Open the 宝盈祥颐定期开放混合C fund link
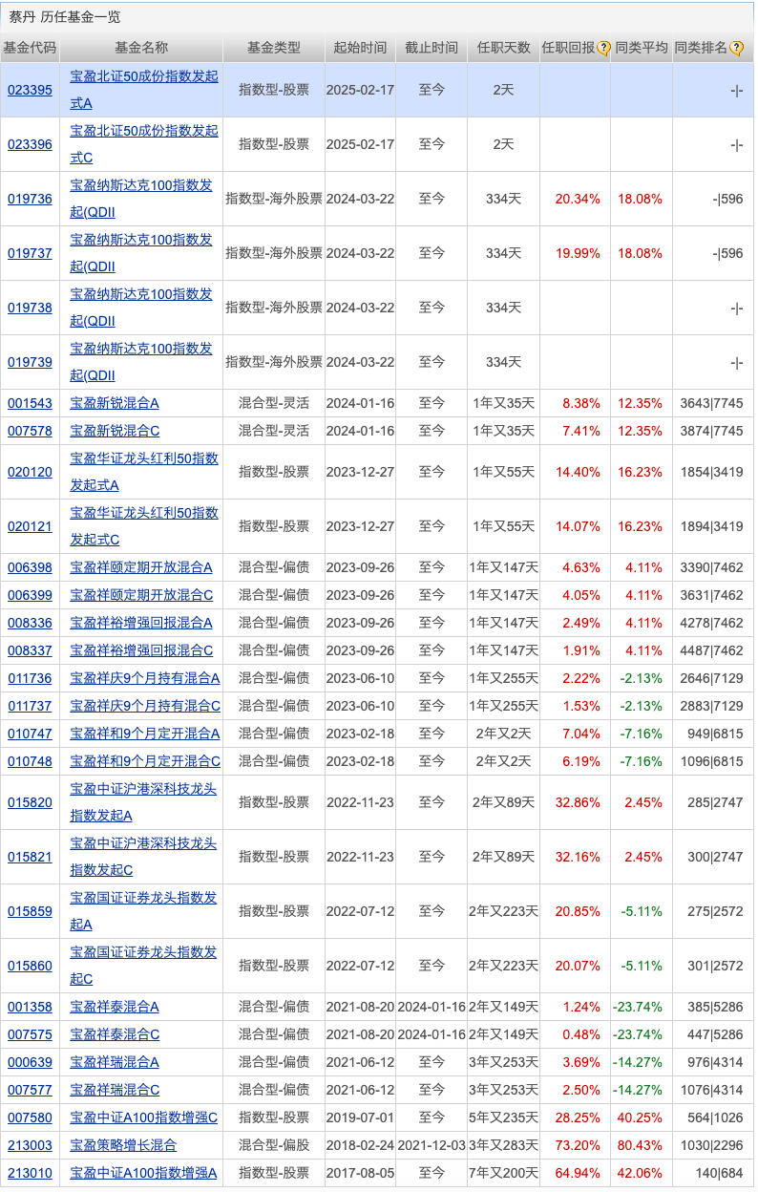The width and height of the screenshot is (758, 1192). [141, 595]
